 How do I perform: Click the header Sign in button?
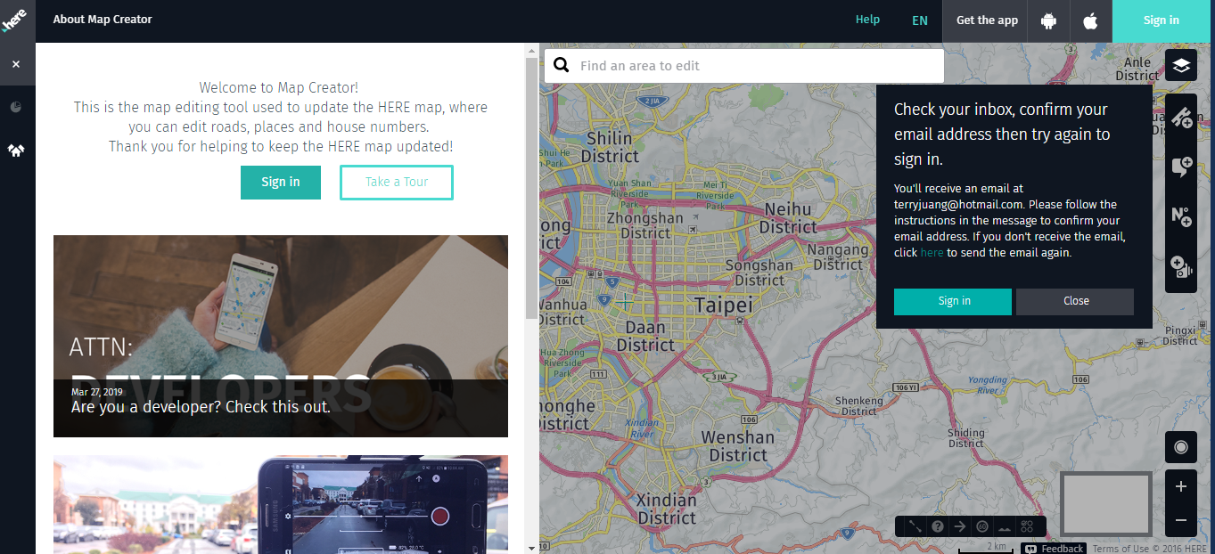[x=1162, y=20]
